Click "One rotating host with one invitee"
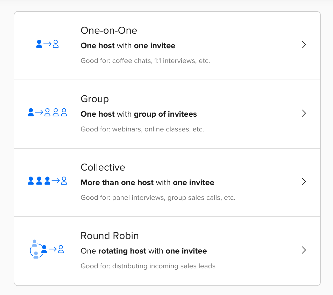Viewport: 333px width, 295px height. click(x=144, y=251)
